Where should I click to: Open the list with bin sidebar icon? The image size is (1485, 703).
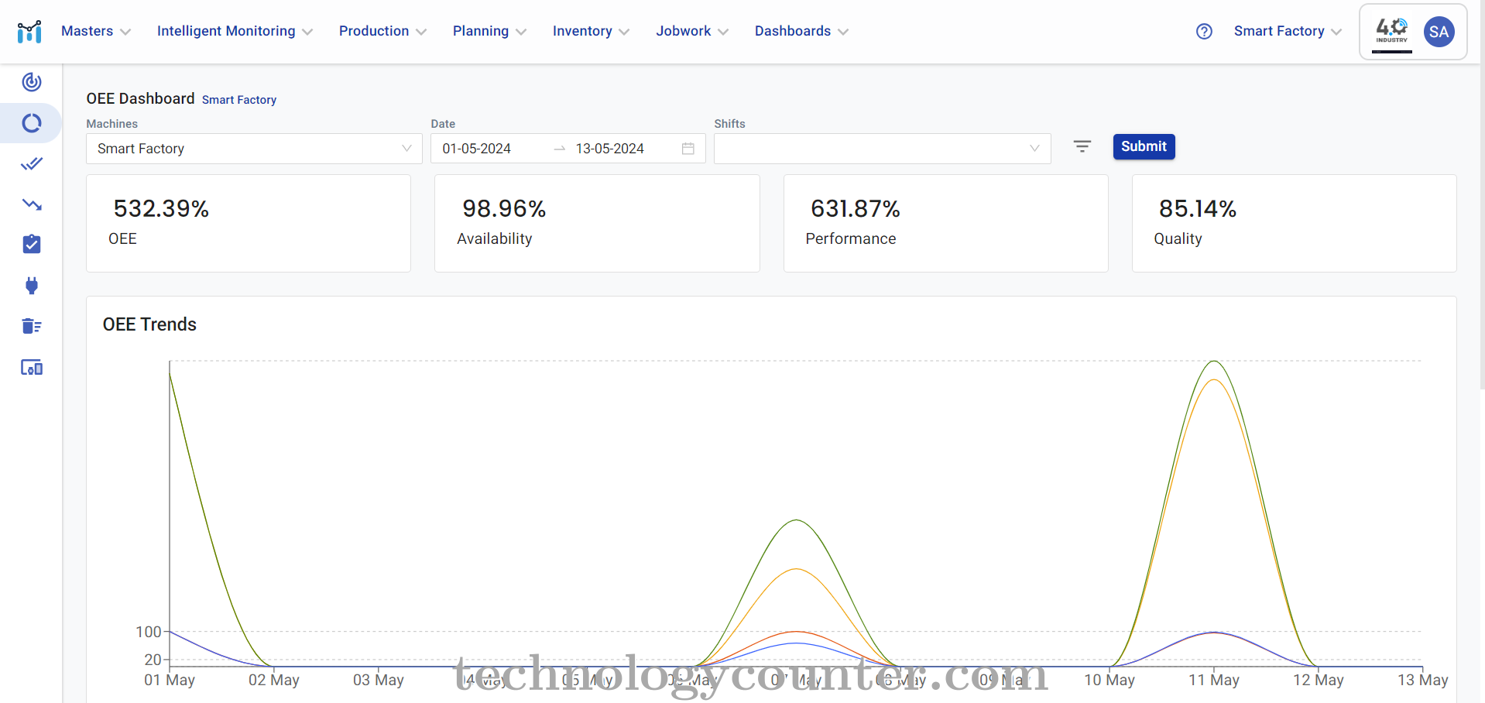click(x=32, y=326)
